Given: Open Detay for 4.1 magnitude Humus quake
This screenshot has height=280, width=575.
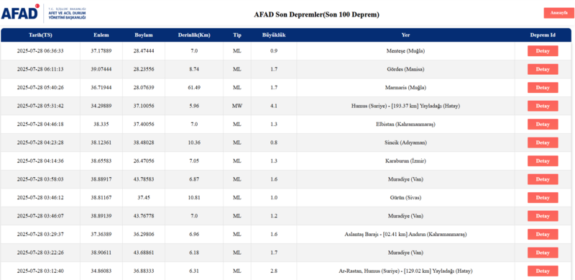Looking at the screenshot, I should click(x=543, y=107).
